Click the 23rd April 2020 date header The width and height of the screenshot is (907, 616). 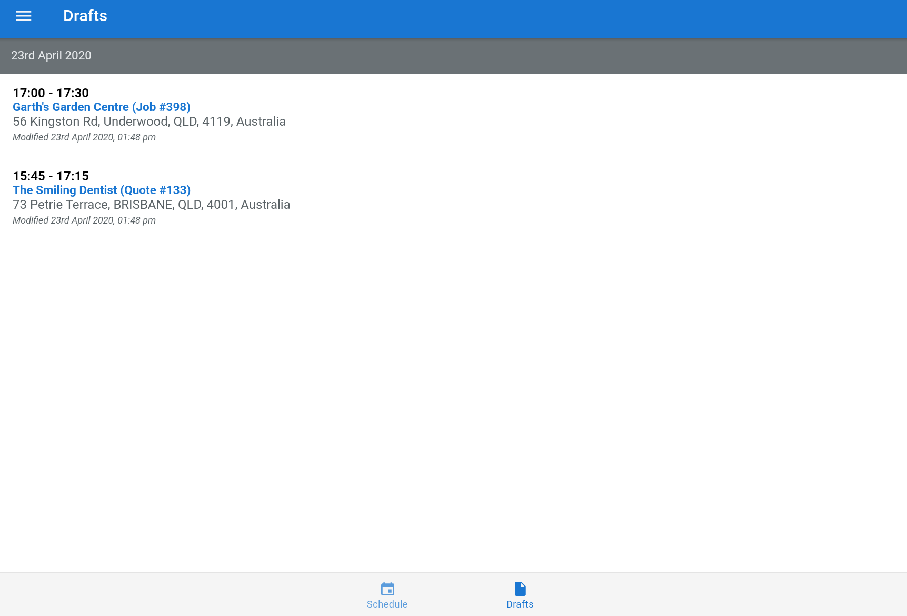pyautogui.click(x=51, y=56)
